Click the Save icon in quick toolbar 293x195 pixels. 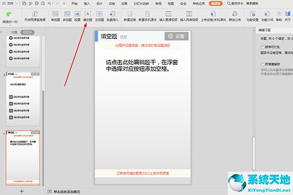(x=24, y=3)
